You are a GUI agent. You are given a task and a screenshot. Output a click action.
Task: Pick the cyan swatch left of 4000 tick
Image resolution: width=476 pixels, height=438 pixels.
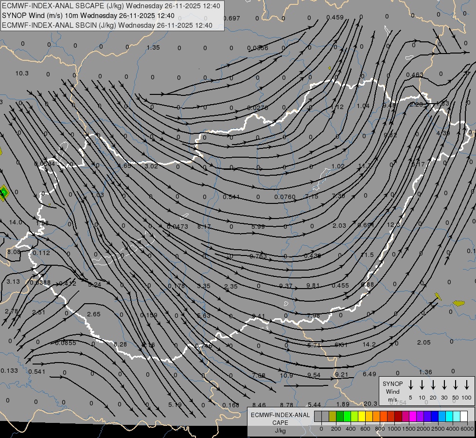click(x=449, y=417)
